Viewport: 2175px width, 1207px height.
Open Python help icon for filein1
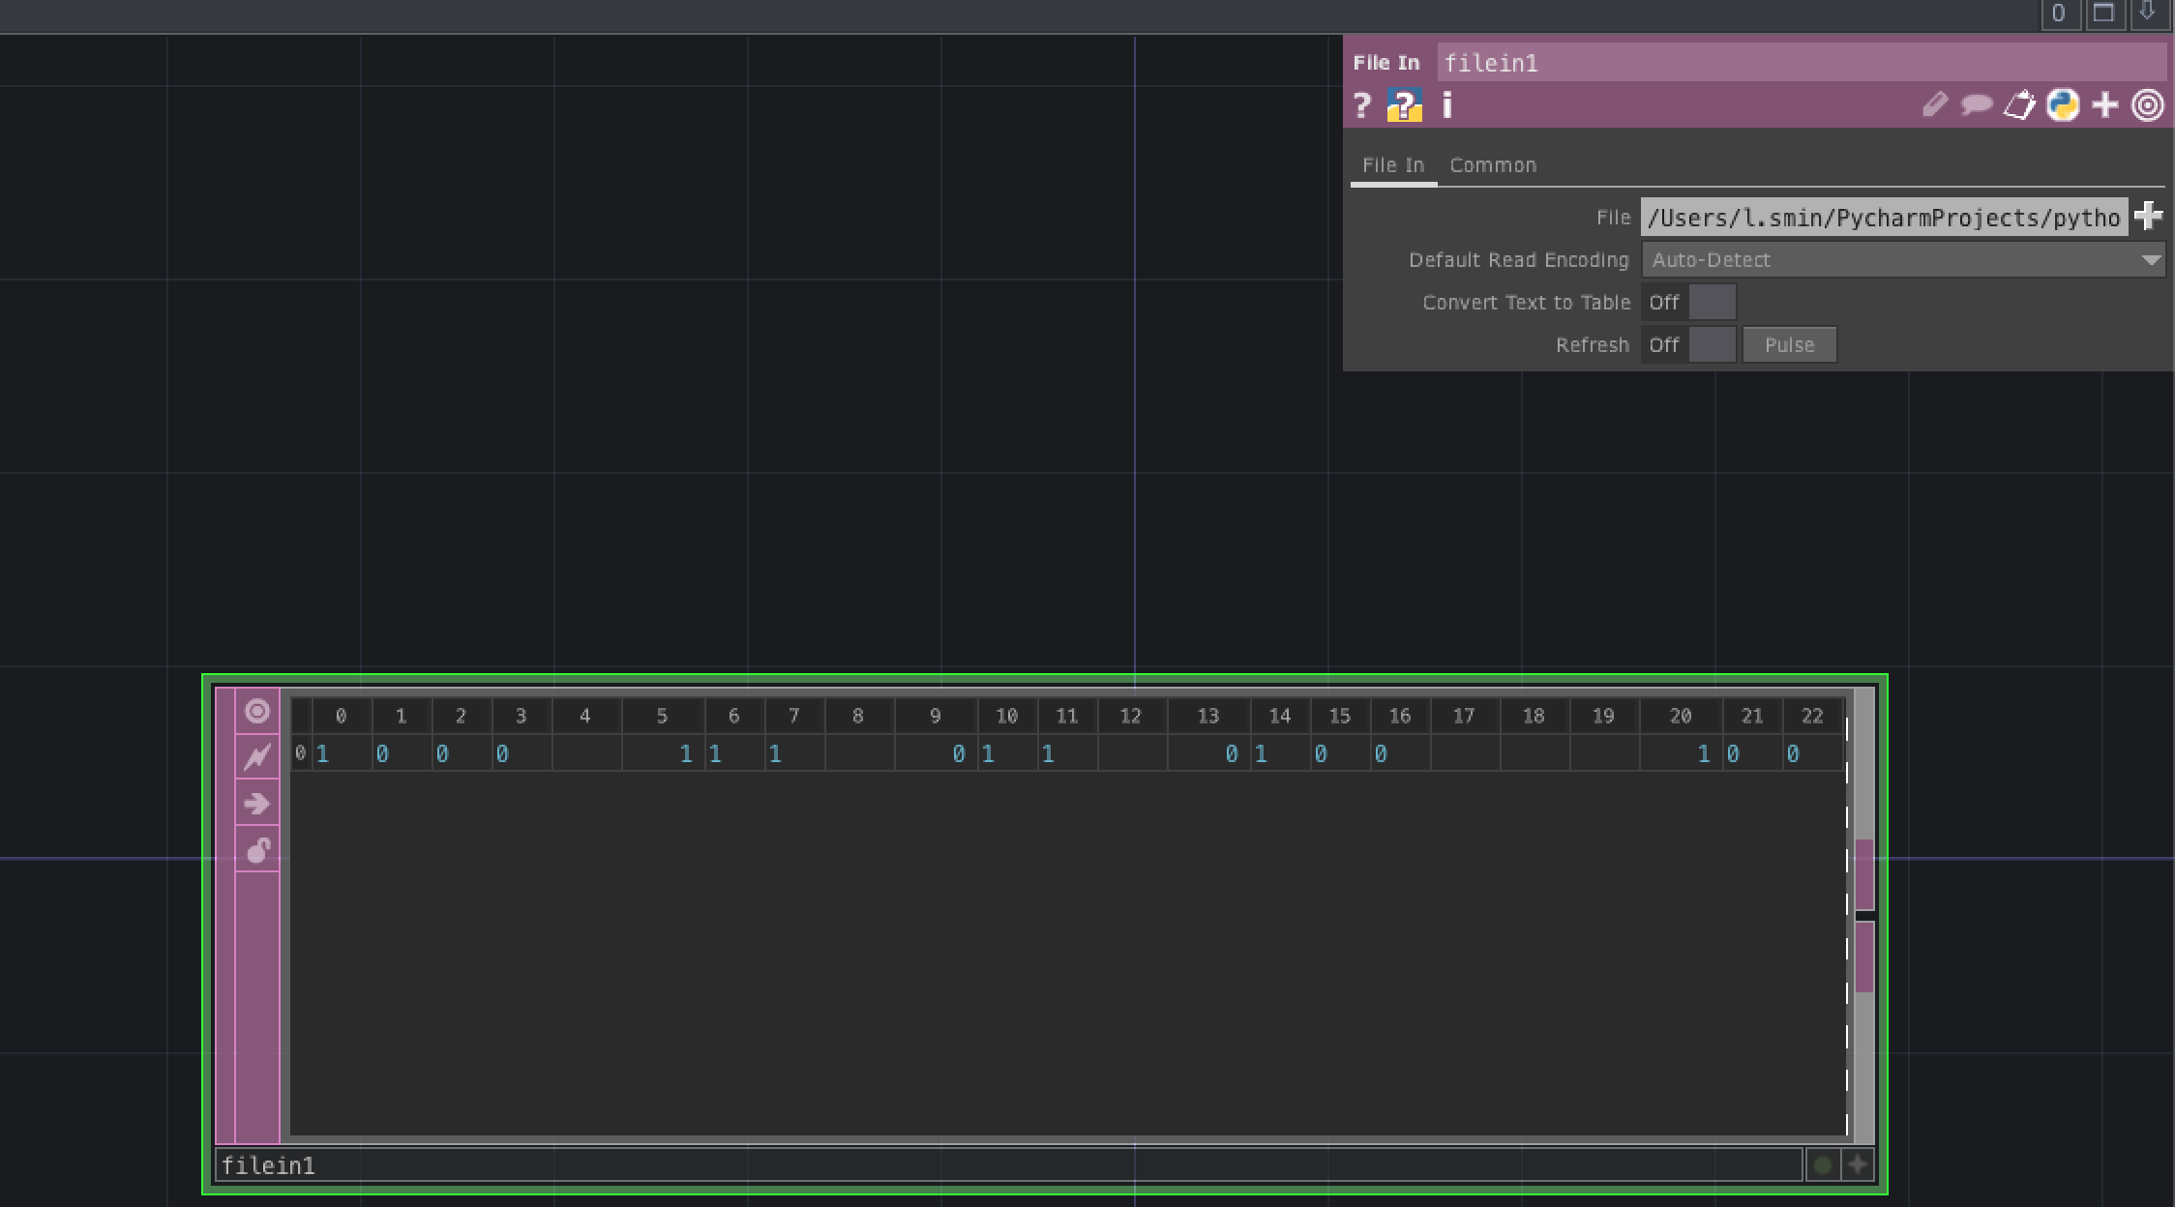[x=1404, y=104]
